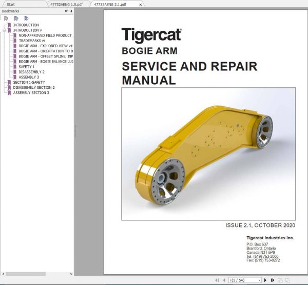Open BOGIE ARM - EXPLODED VIEW bookmark
The width and height of the screenshot is (308, 285).
pyautogui.click(x=46, y=46)
